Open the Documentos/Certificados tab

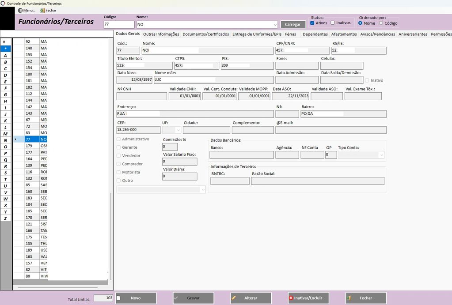205,34
